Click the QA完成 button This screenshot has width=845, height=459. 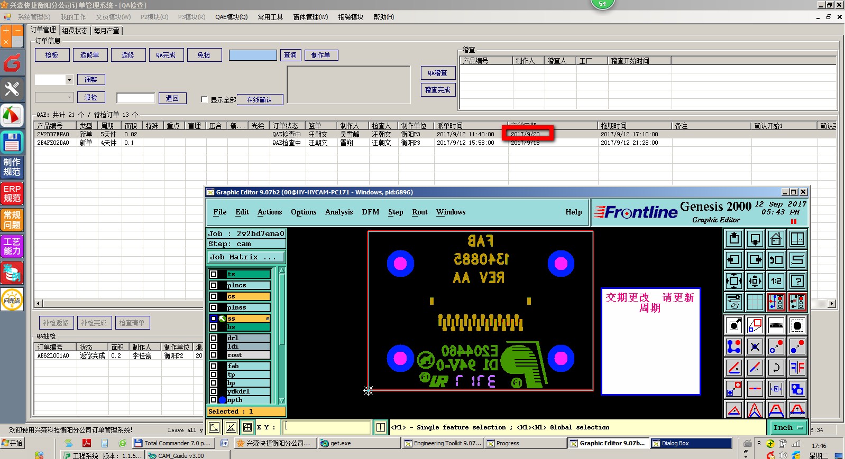[x=166, y=55]
